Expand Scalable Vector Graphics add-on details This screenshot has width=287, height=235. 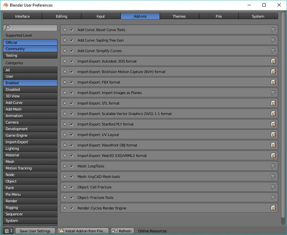point(65,114)
